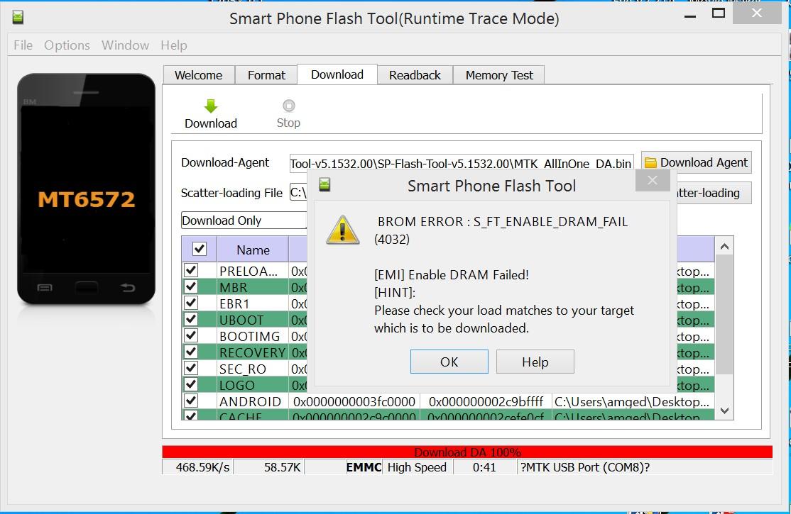
Task: Click the Download Agent folder icon button
Action: [696, 163]
